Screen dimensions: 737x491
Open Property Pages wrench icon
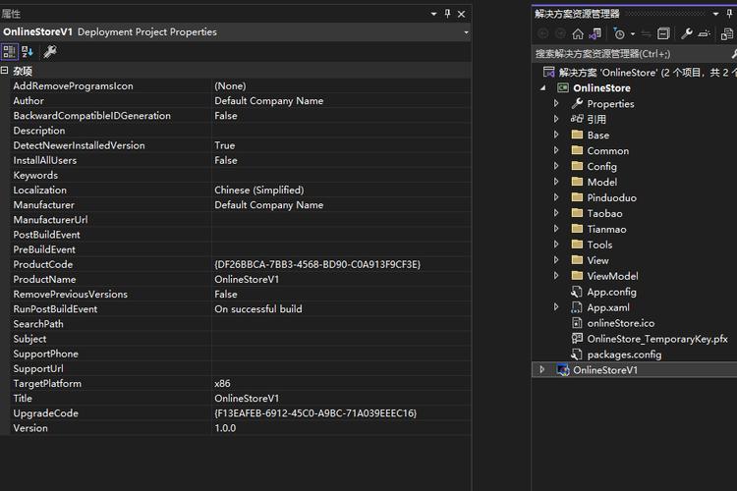(50, 51)
